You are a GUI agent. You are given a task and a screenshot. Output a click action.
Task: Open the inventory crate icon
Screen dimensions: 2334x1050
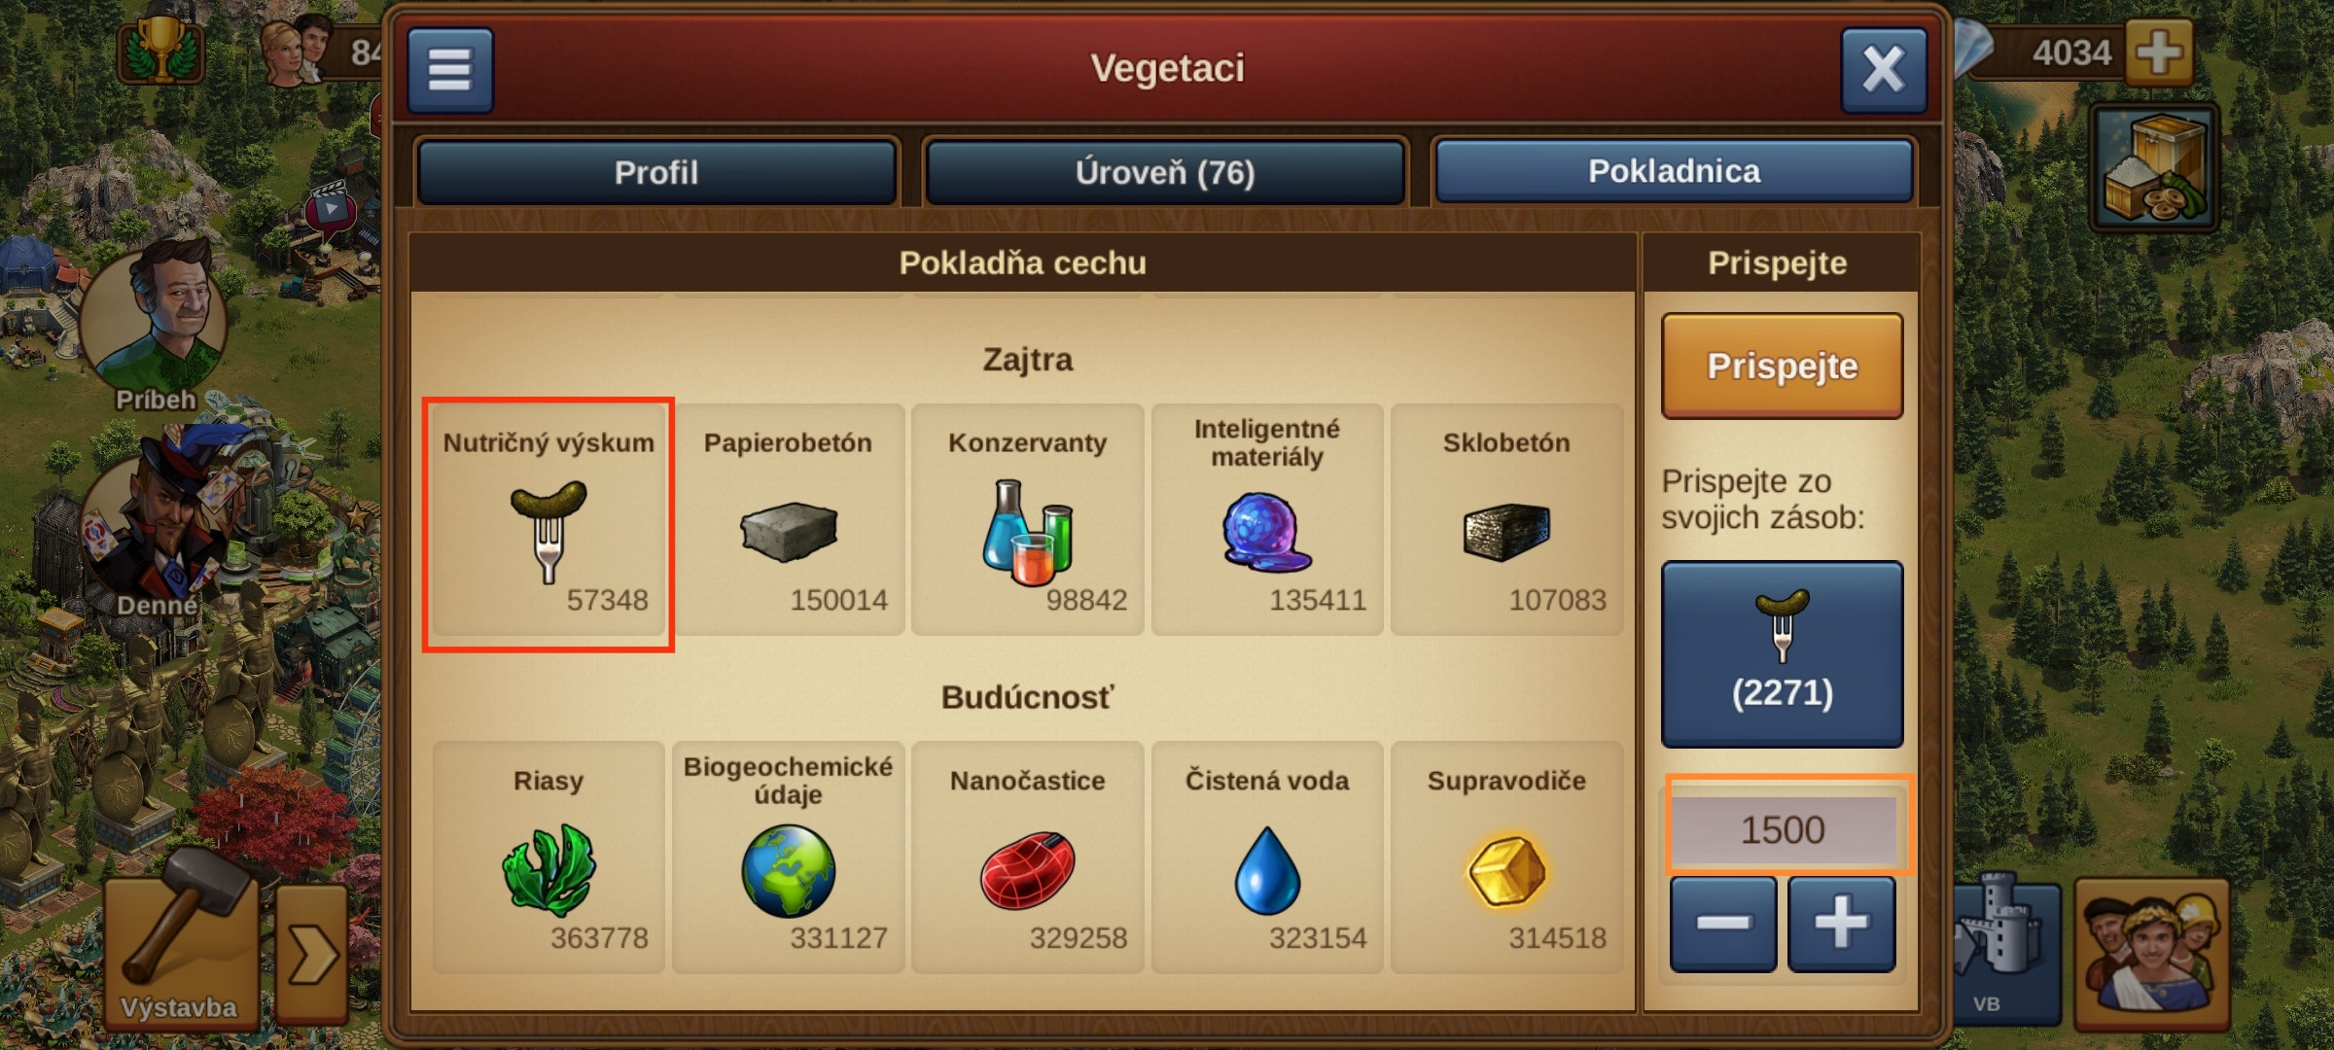tap(2154, 167)
